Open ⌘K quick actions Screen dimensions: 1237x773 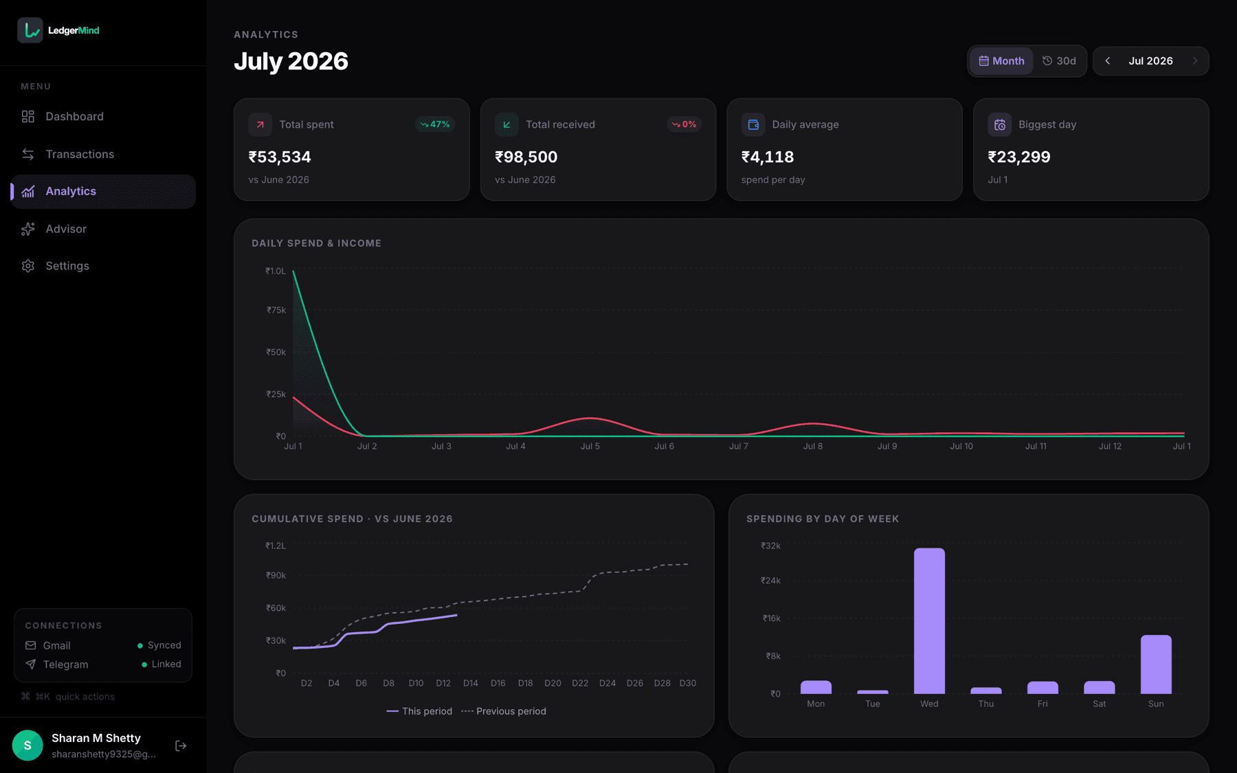click(68, 697)
